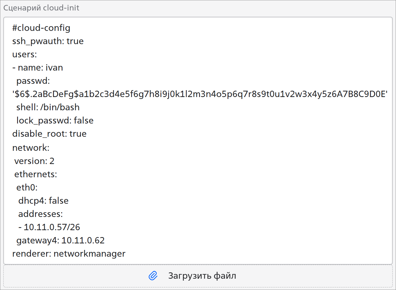Click the renderer: networkmanager line

tap(69, 254)
